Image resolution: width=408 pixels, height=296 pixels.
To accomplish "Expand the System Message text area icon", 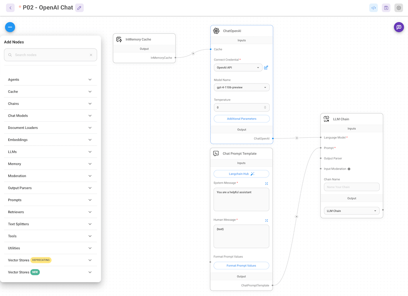I will pos(267,183).
